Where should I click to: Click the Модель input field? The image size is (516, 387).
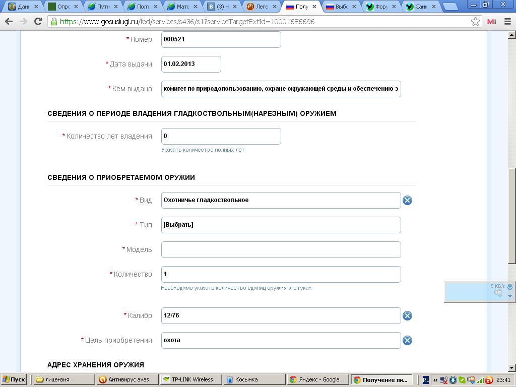pos(281,249)
